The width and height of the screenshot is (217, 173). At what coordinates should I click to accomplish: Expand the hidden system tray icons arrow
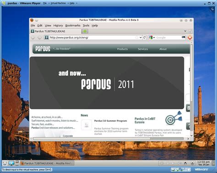192,163
